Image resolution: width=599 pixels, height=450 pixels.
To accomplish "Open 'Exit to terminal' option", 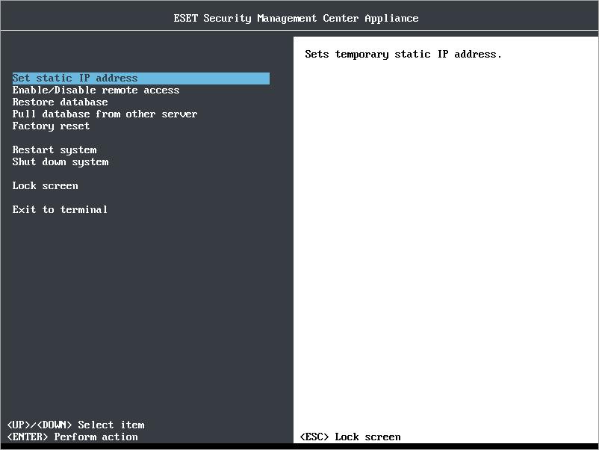I will coord(60,209).
